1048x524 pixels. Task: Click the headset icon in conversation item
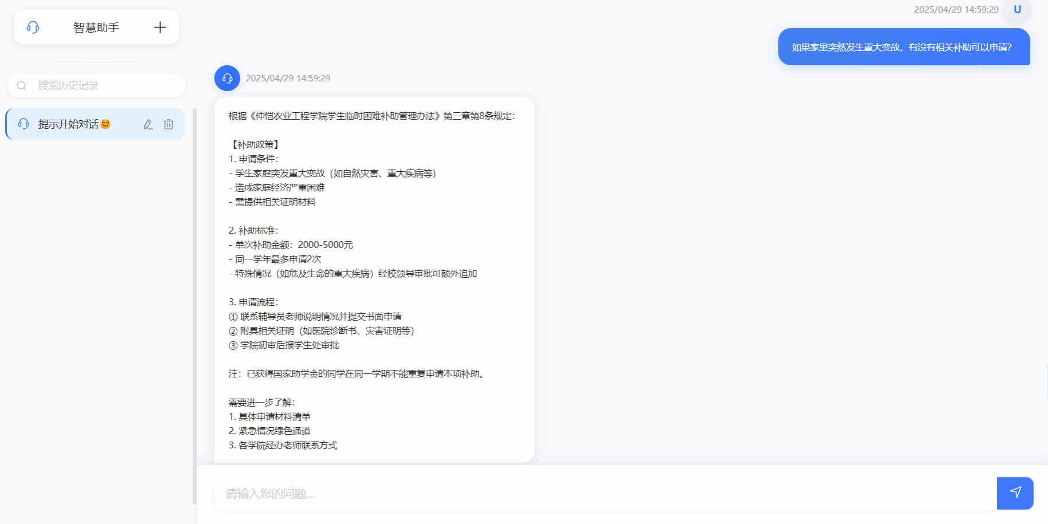point(24,124)
